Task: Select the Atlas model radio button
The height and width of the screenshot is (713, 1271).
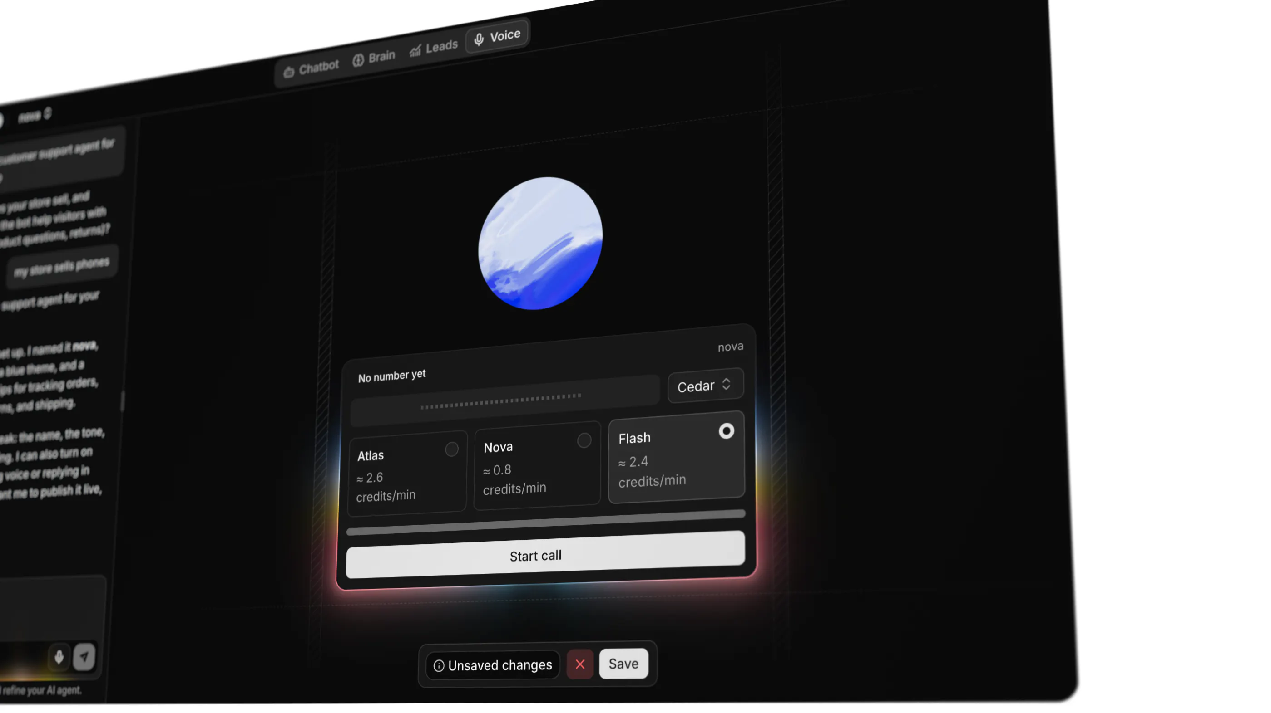Action: pyautogui.click(x=451, y=449)
